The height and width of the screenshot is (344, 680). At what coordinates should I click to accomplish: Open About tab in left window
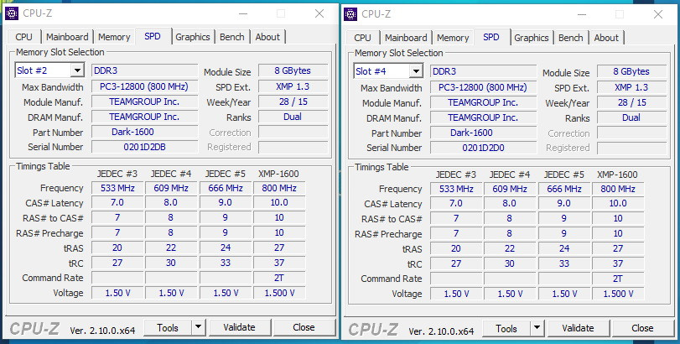pos(267,37)
